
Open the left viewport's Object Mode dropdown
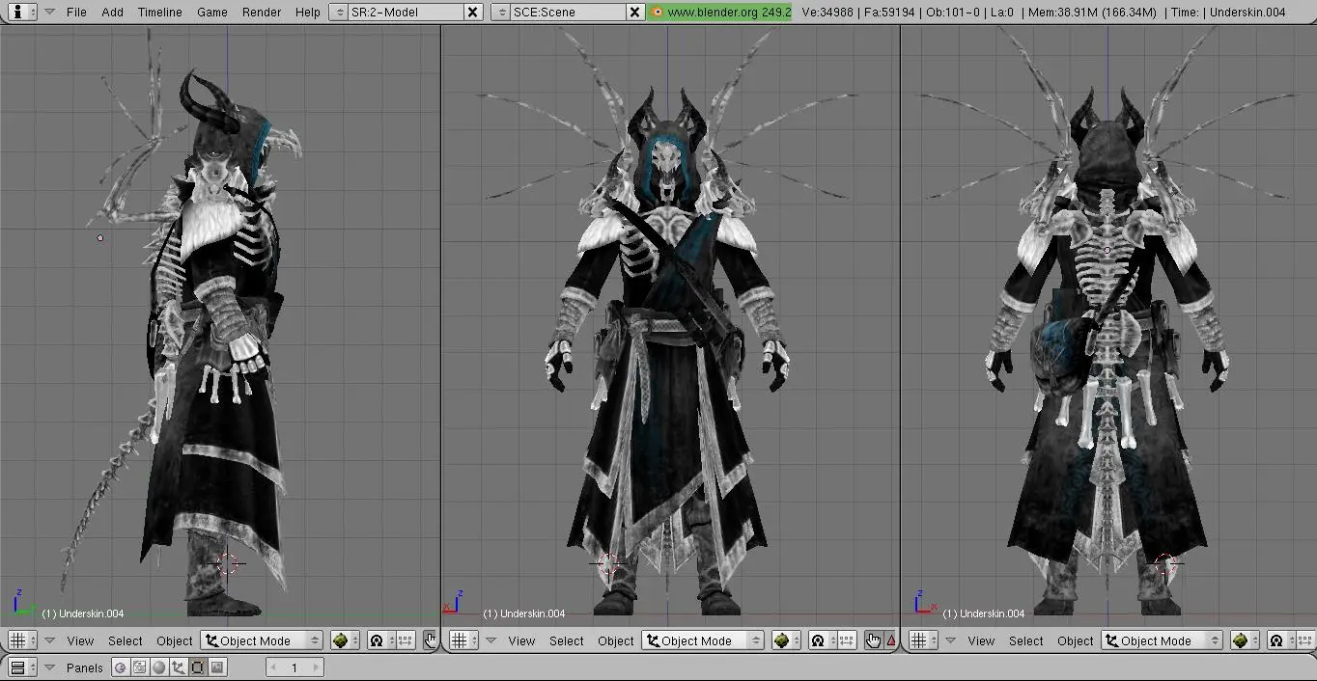[262, 640]
